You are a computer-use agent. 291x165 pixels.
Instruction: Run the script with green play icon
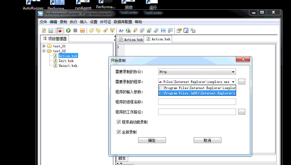(68, 30)
